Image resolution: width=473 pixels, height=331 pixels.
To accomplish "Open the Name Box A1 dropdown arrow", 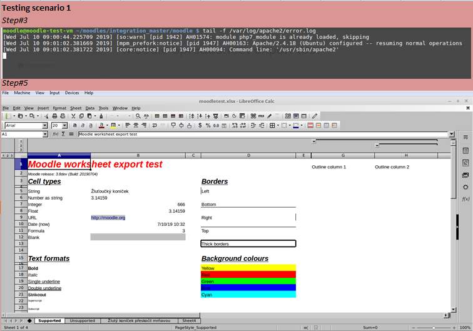I will 45,134.
